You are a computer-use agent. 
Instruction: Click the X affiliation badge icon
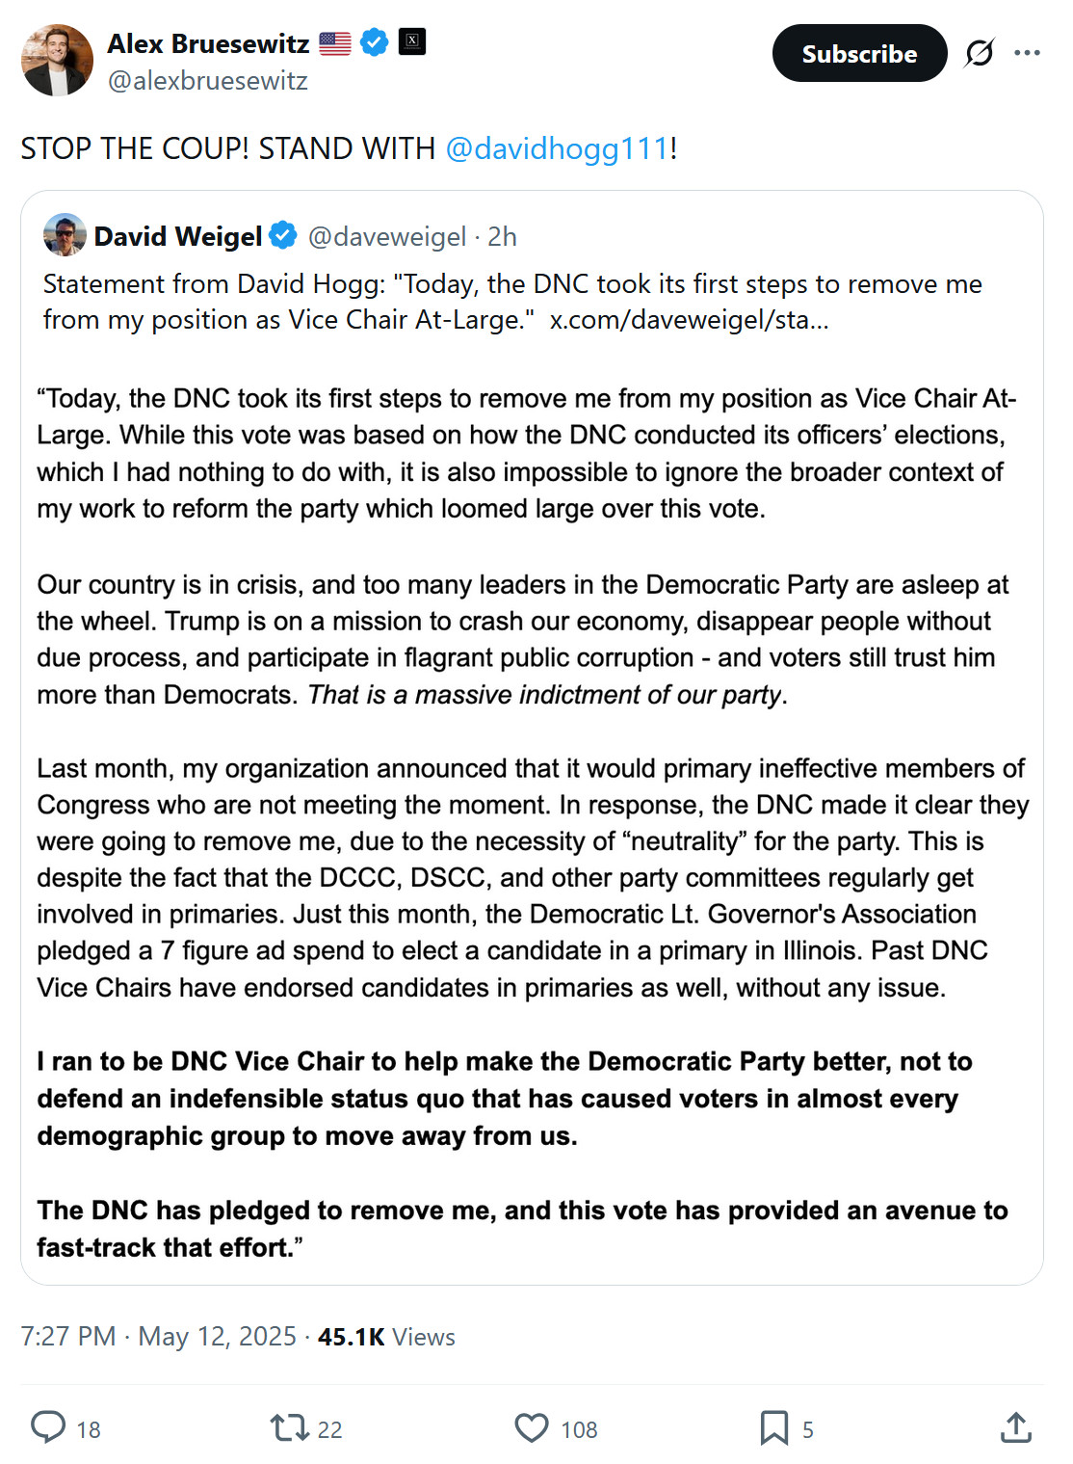[x=412, y=41]
